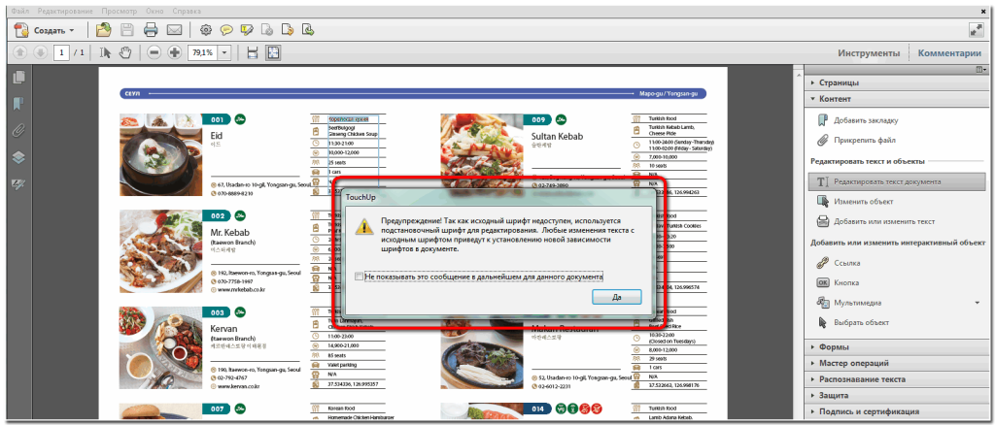Select the hand pan tool
This screenshot has height=425, width=995.
coord(125,51)
